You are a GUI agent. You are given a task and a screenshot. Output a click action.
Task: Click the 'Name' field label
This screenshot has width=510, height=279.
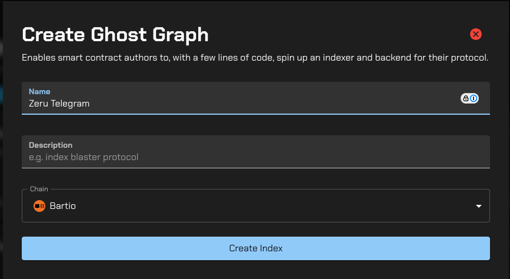pos(39,92)
